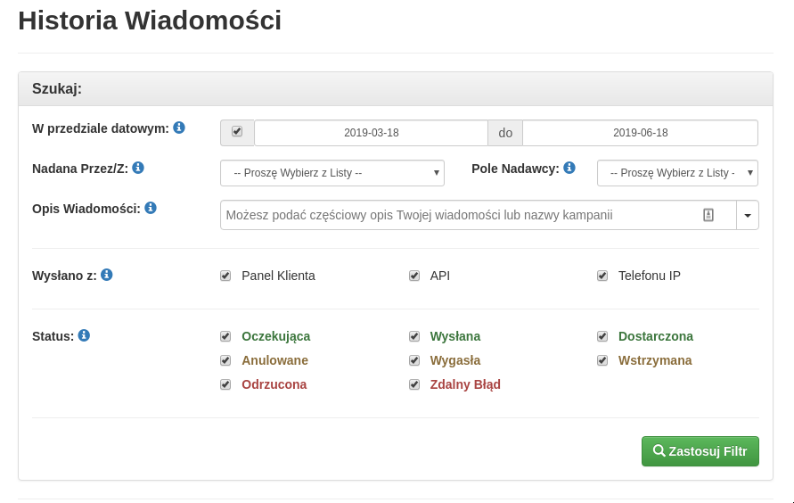Toggle the date range enable checkbox
The height and width of the screenshot is (503, 794).
click(237, 132)
